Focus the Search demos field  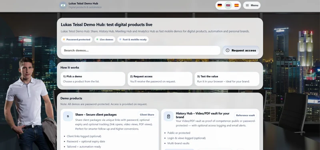click(141, 50)
